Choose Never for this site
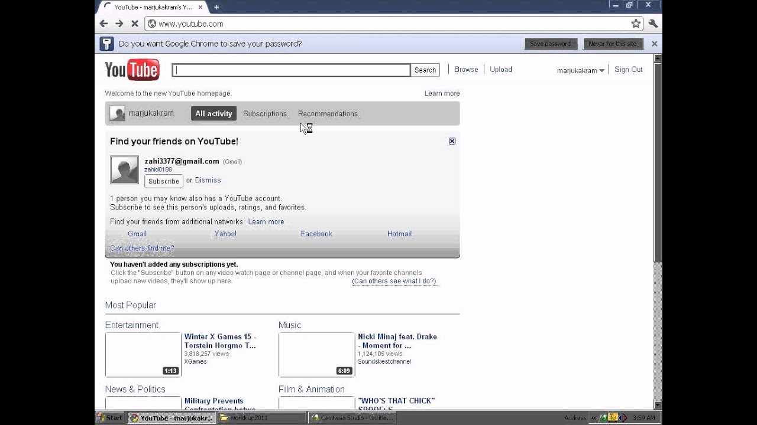The image size is (757, 425). (x=613, y=44)
